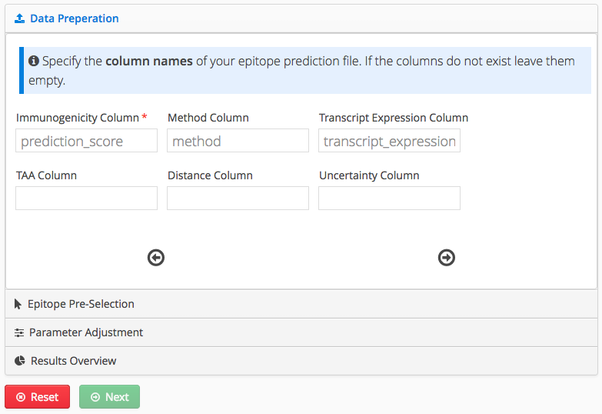
Task: Select the Transcript Expression Column field
Action: [389, 141]
